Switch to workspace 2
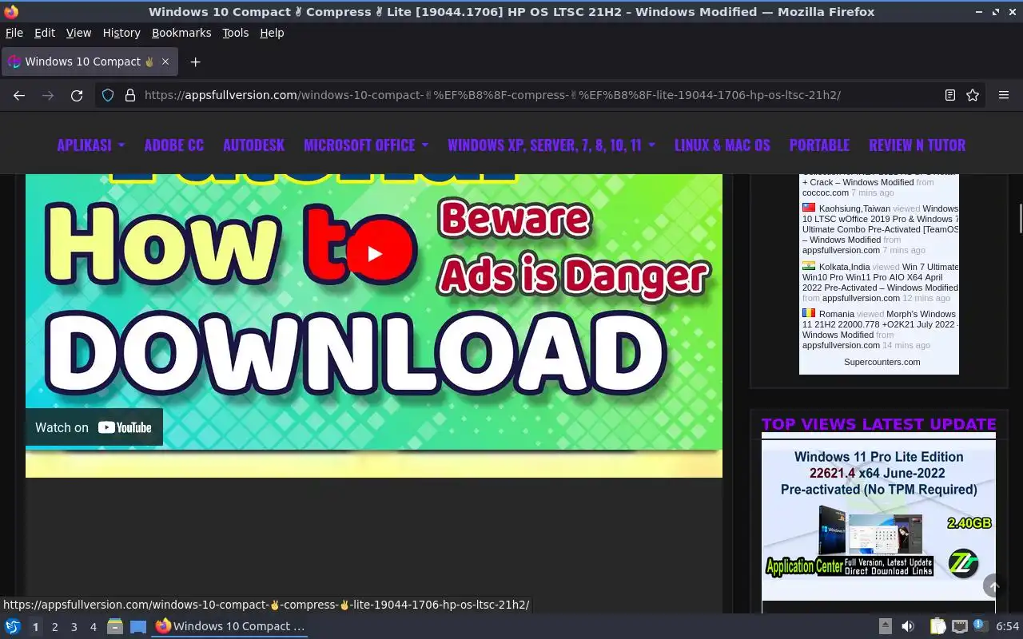The height and width of the screenshot is (639, 1023). click(x=54, y=627)
